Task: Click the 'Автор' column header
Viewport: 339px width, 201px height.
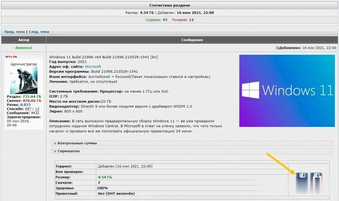Action: point(23,40)
